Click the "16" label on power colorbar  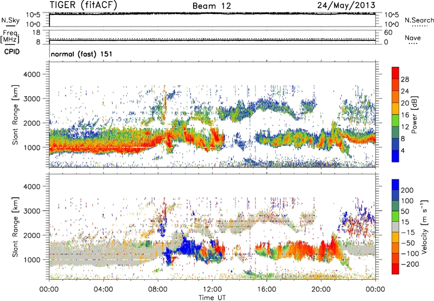(x=405, y=115)
